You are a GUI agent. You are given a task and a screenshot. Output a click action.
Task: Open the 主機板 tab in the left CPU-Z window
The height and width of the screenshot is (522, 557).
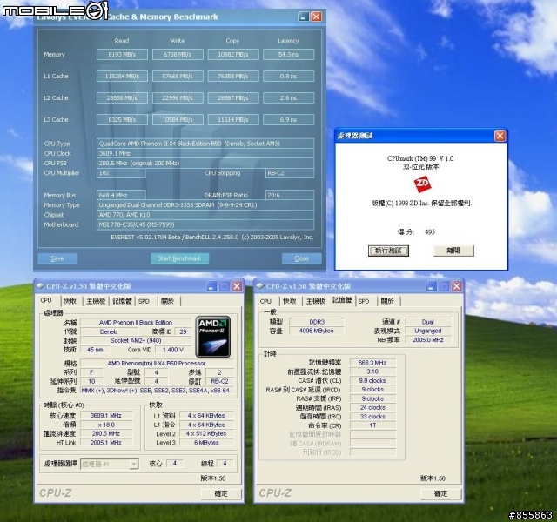tap(96, 301)
